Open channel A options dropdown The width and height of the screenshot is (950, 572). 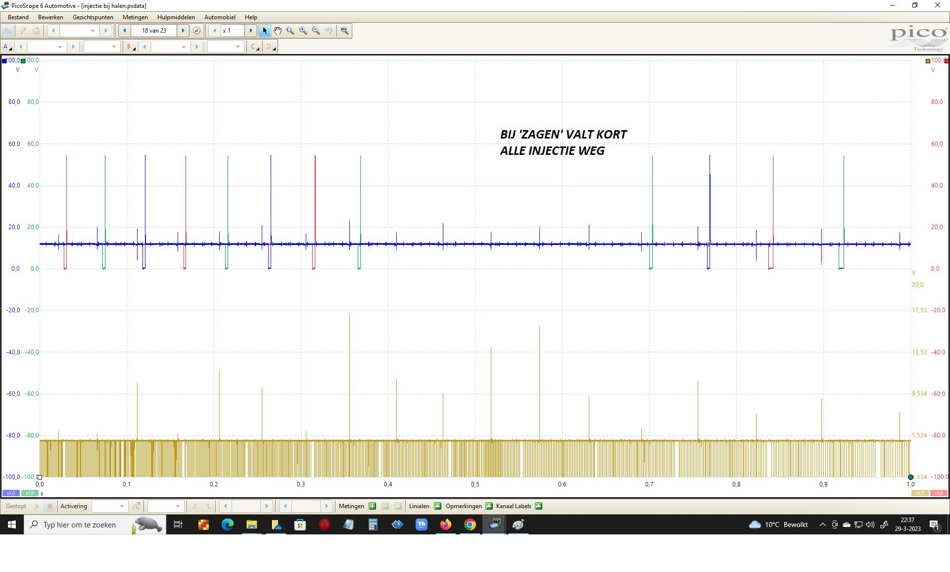point(7,47)
